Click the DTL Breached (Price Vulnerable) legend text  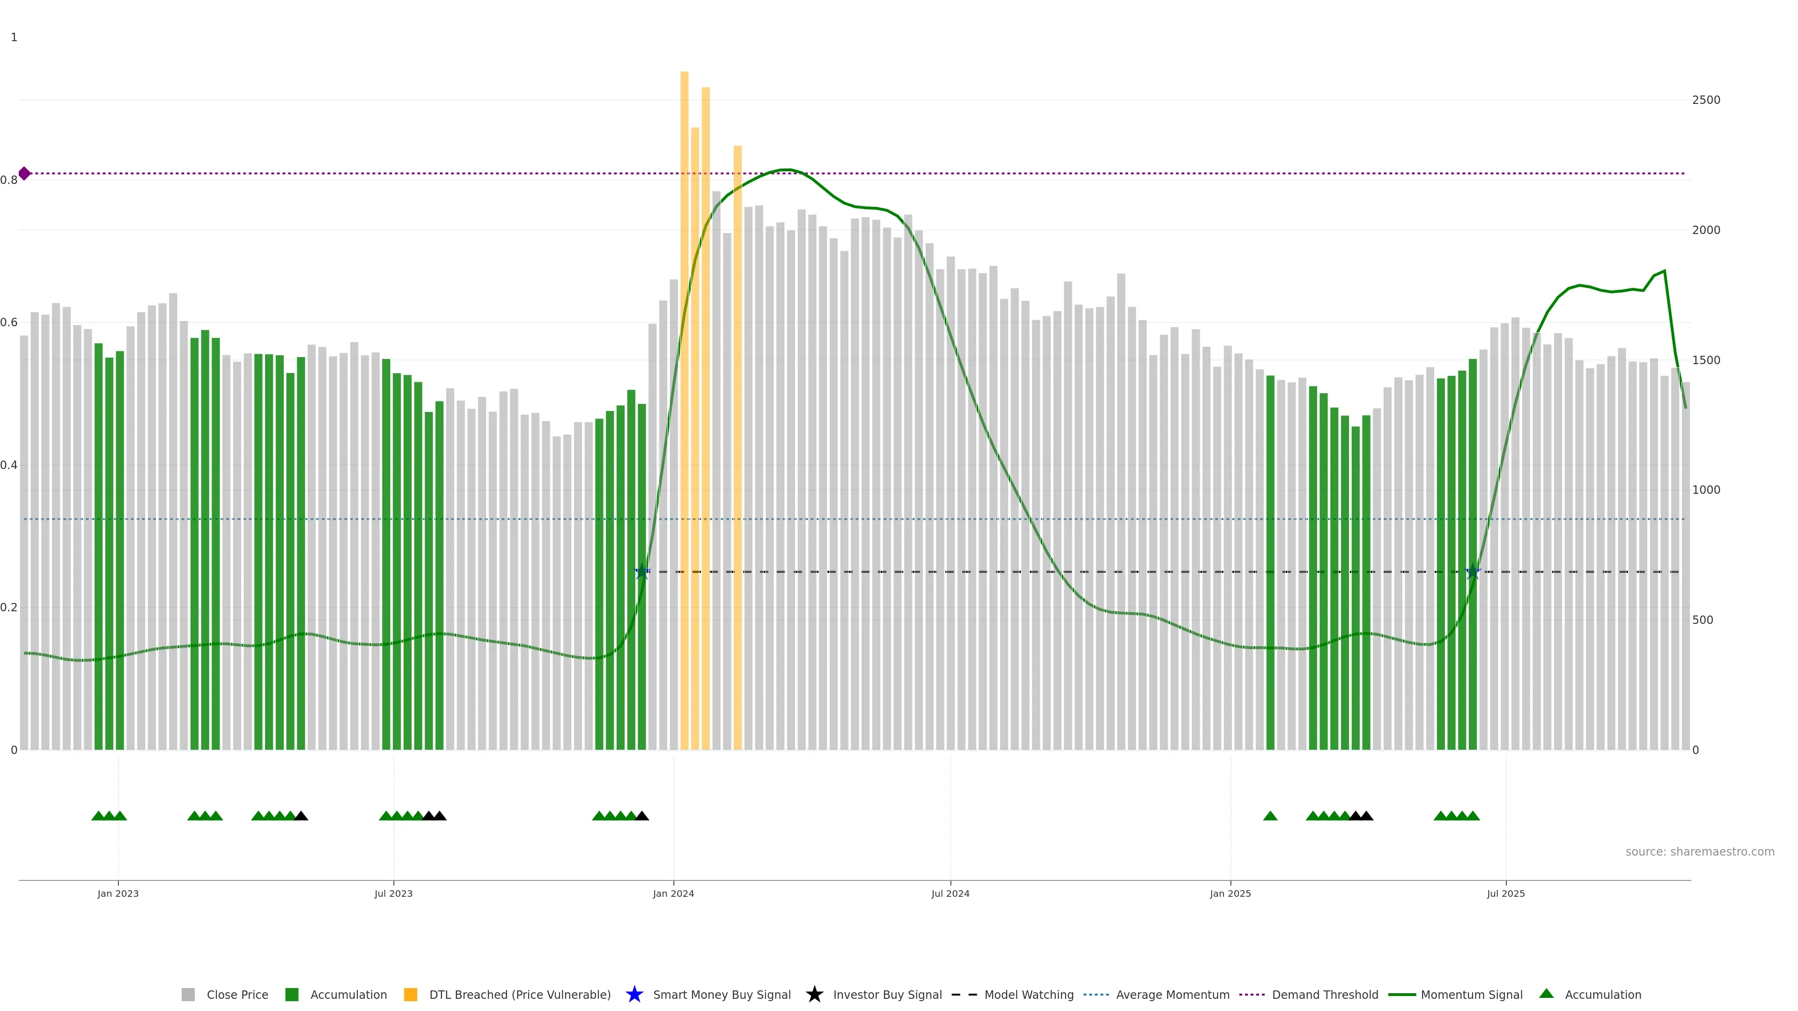519,994
